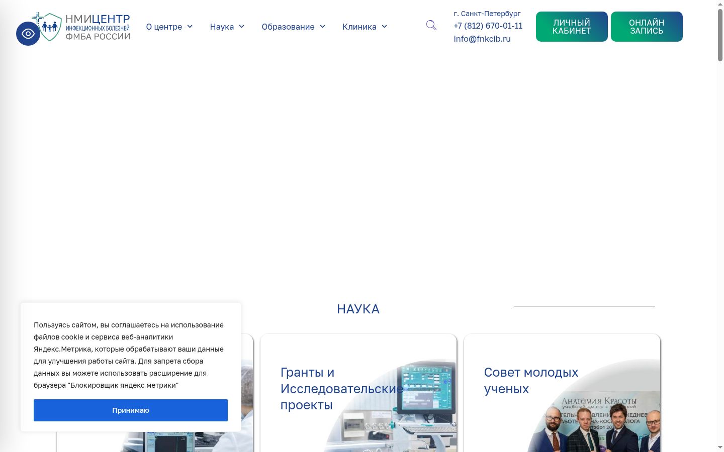Click the г. Санкт-Петербург city text
This screenshot has width=724, height=452.
487,14
